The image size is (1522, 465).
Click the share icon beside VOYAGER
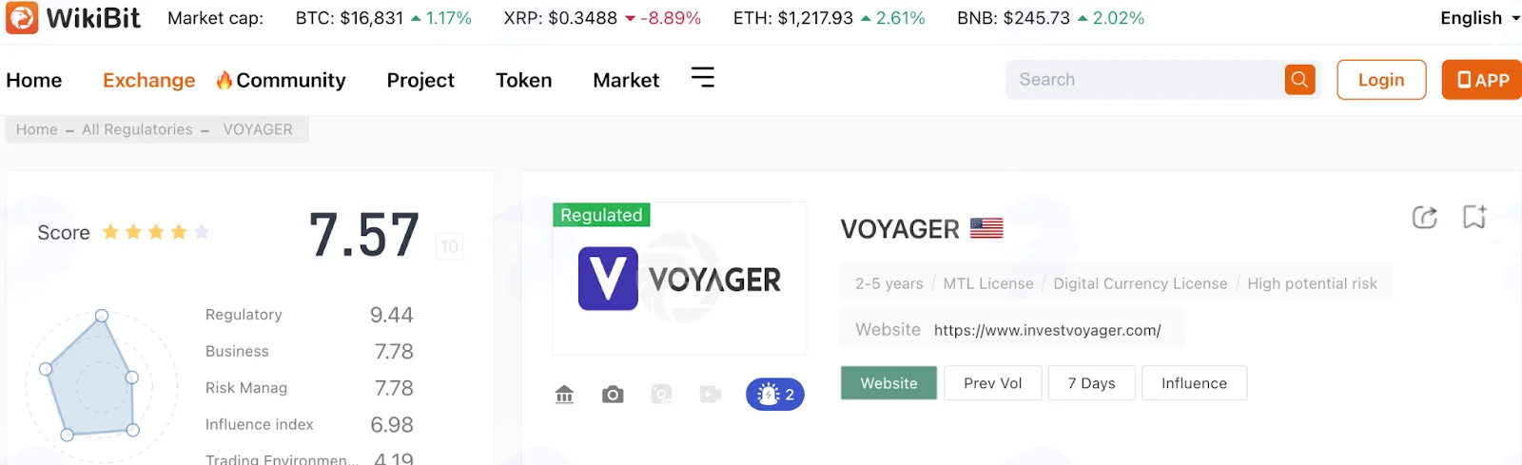(1424, 218)
